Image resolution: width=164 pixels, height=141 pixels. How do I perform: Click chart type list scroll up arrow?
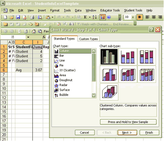[94, 51]
